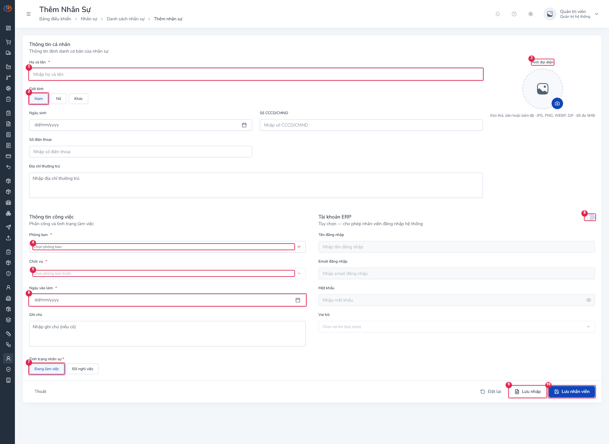Switch theme with the sun icon
The height and width of the screenshot is (444, 609).
point(531,14)
